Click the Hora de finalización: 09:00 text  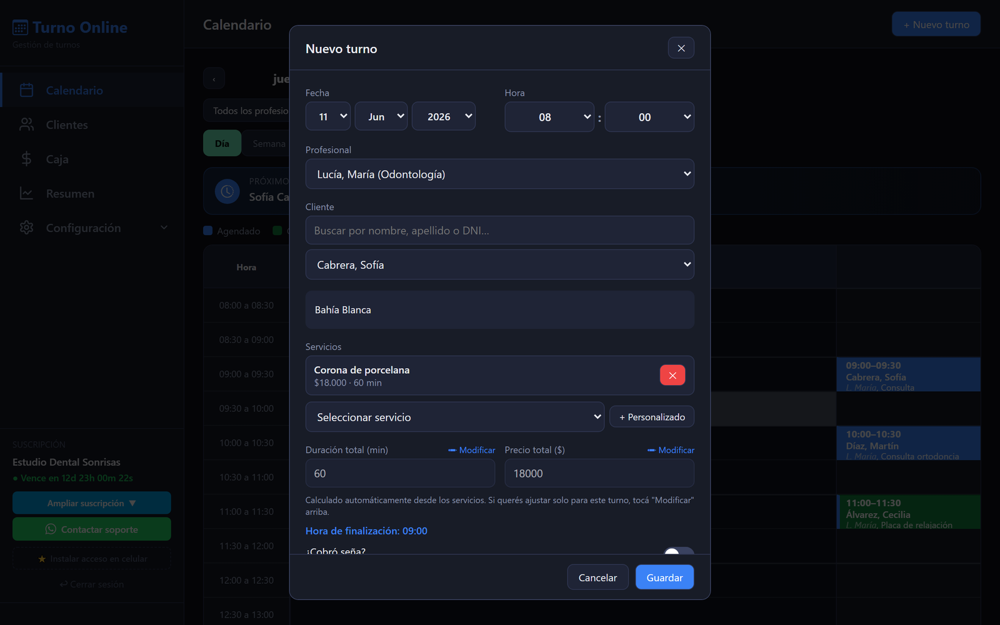(366, 531)
